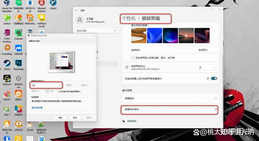Open the orange round play-button desktop shortcut
This screenshot has height=141, width=259.
tap(18, 124)
